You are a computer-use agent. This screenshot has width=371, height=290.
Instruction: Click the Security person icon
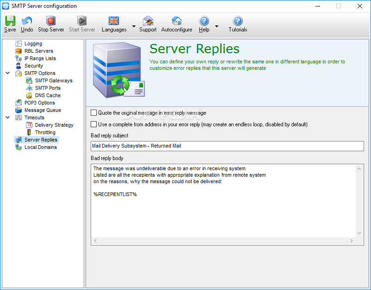[19, 66]
